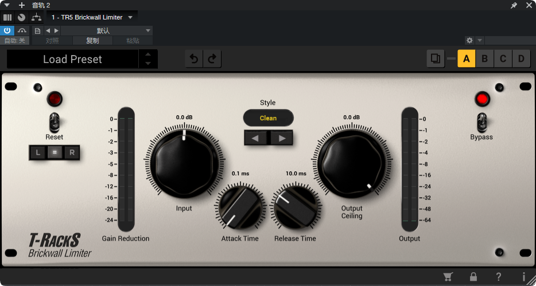
Task: Undo the last change
Action: pos(194,59)
